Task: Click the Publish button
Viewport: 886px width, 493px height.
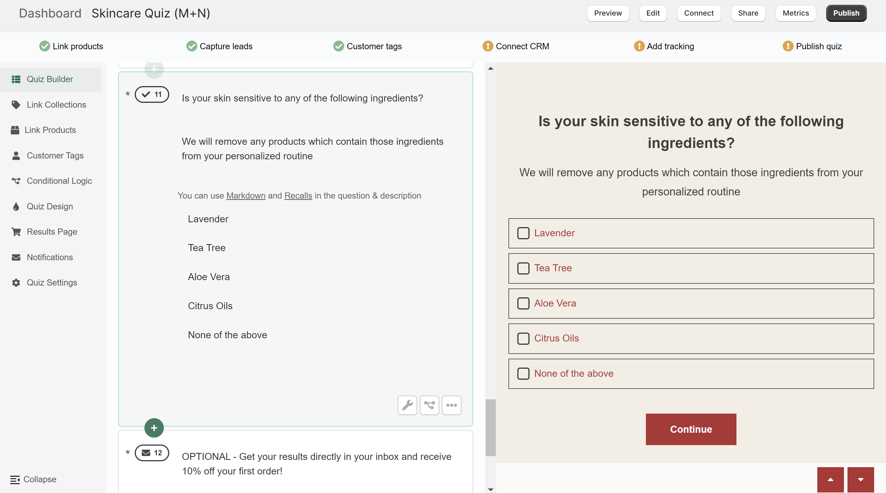Action: pos(846,13)
